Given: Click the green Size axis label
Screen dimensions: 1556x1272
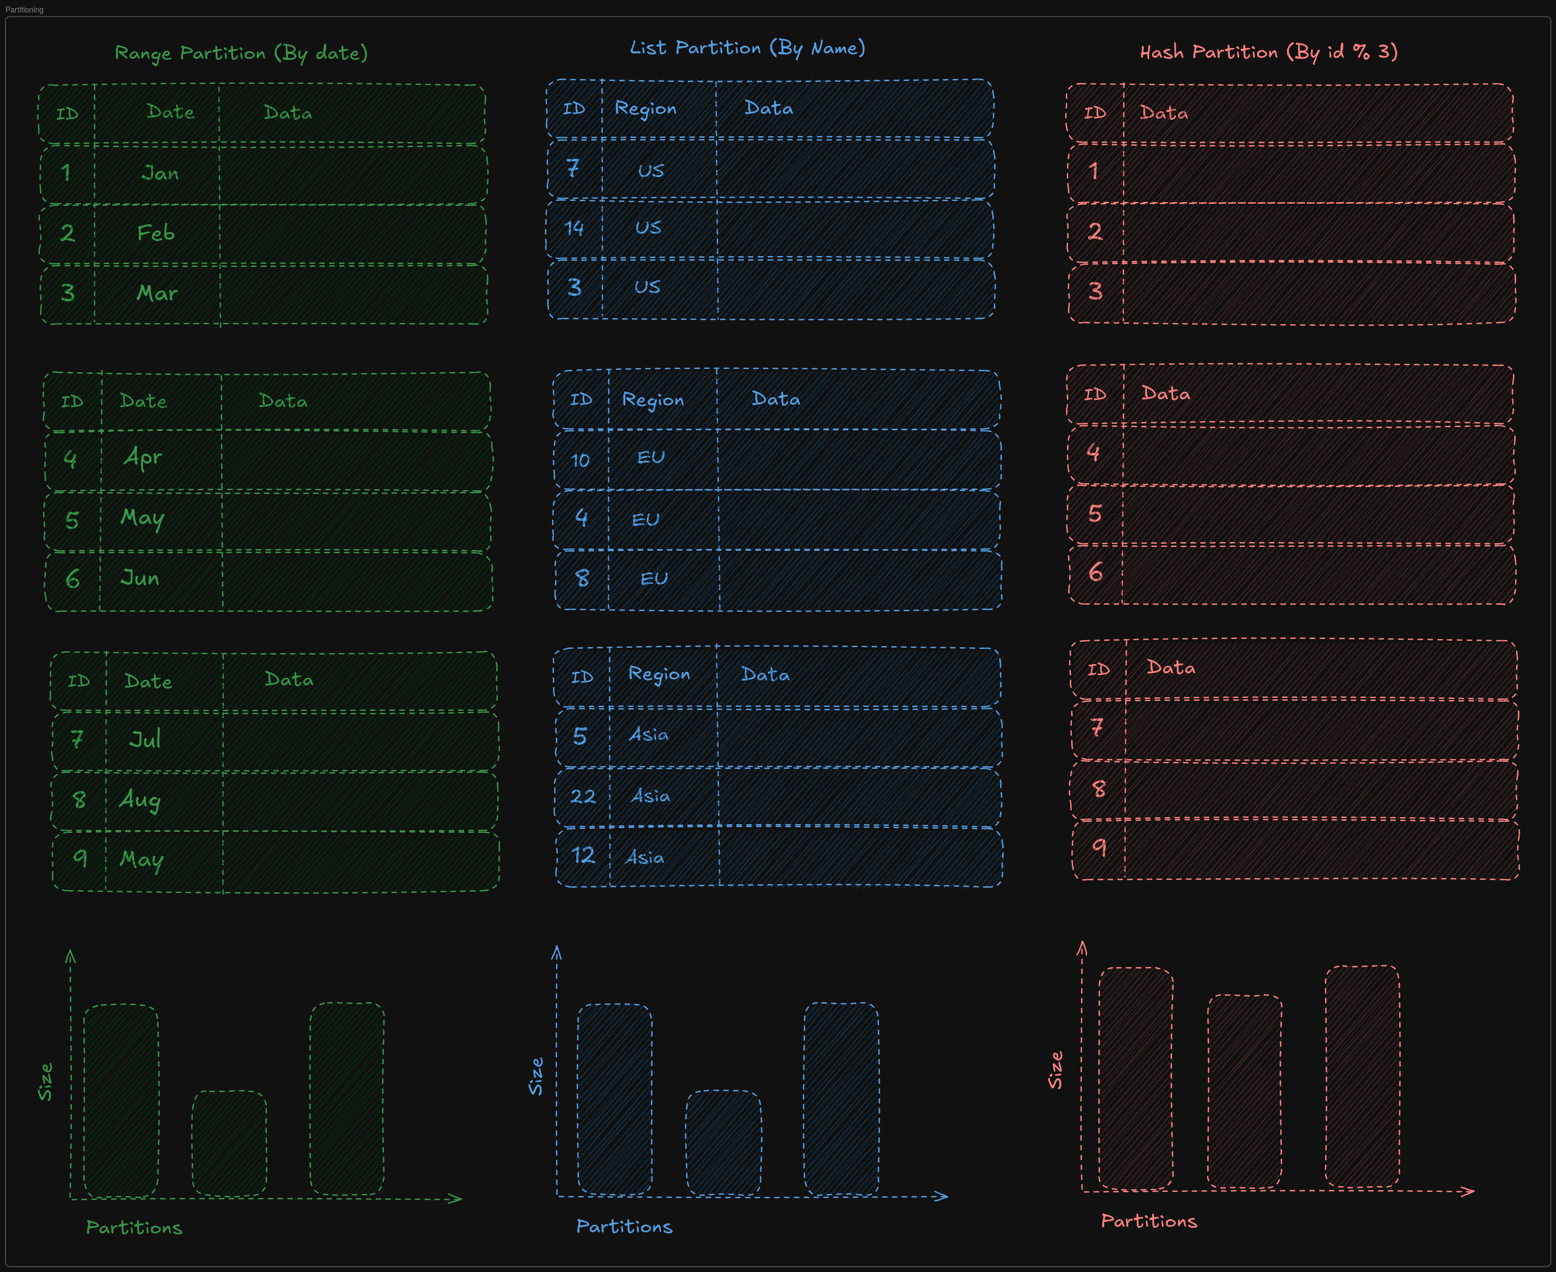Looking at the screenshot, I should [x=45, y=1082].
